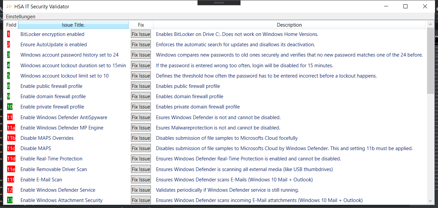This screenshot has width=438, height=208.
Task: Sort by the Issue Title column header
Action: (73, 25)
